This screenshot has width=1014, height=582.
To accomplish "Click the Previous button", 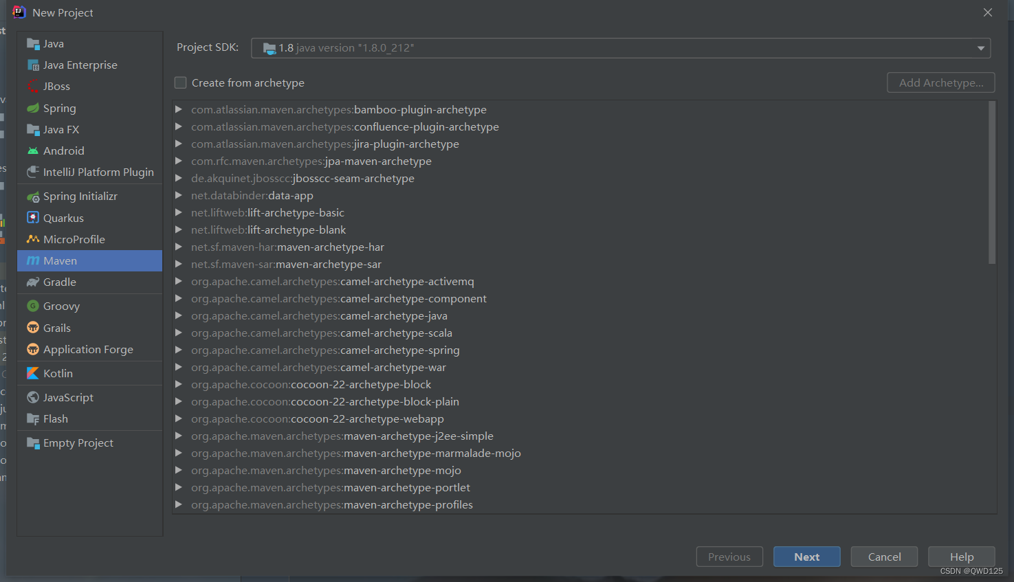I will point(729,557).
